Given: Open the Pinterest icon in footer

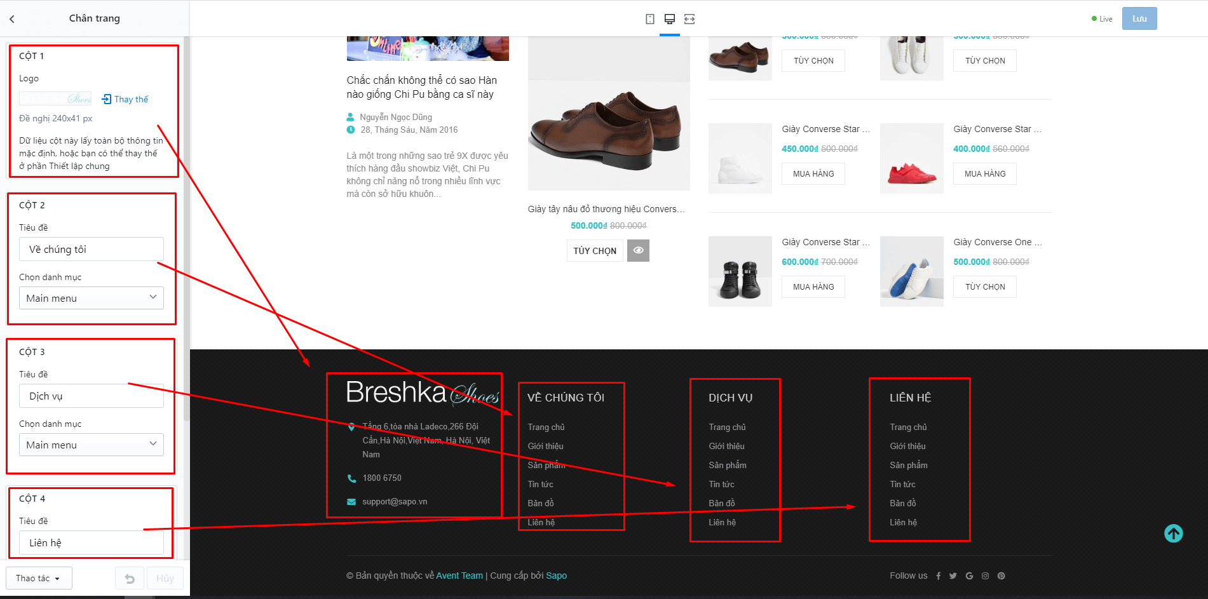Looking at the screenshot, I should tap(1001, 576).
